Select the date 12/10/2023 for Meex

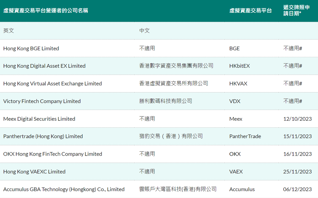click(x=297, y=119)
